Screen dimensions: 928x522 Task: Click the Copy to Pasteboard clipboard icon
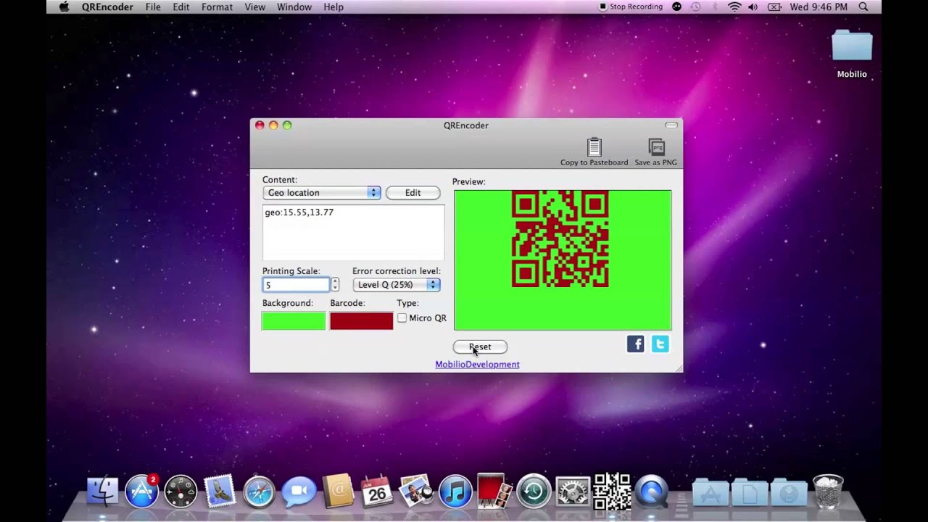[594, 147]
